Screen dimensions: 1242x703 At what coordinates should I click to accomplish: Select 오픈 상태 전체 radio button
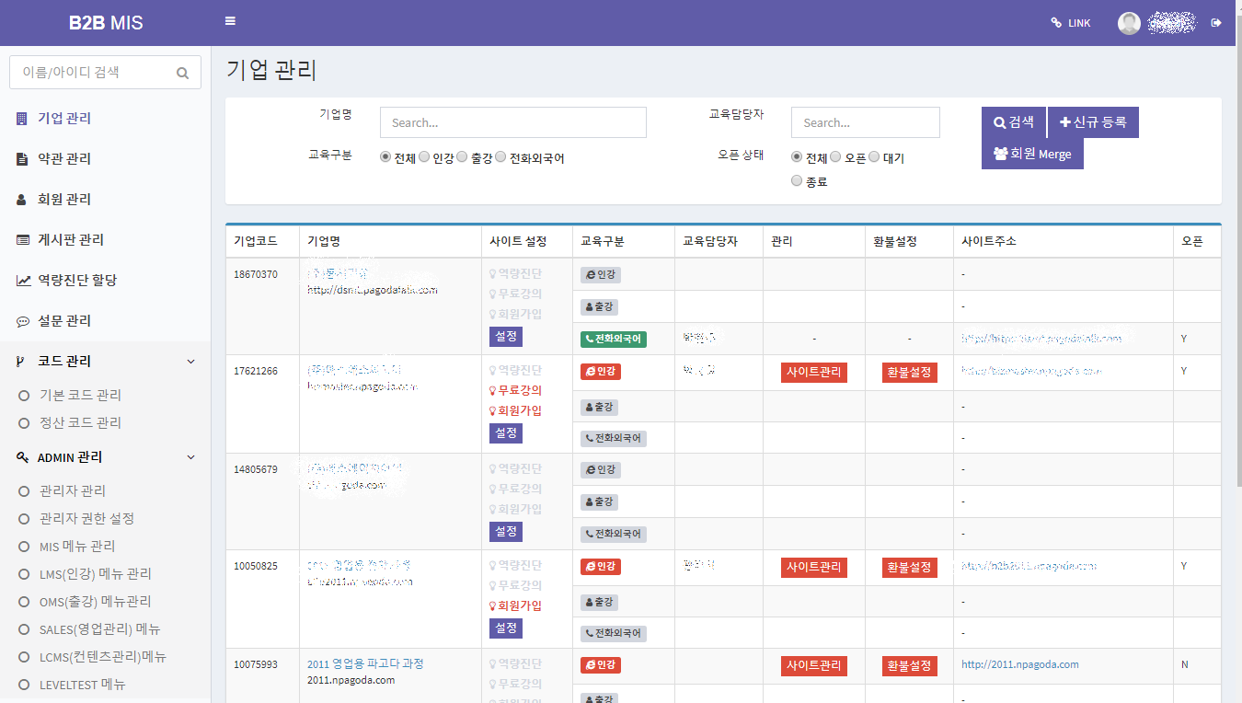[x=797, y=157]
